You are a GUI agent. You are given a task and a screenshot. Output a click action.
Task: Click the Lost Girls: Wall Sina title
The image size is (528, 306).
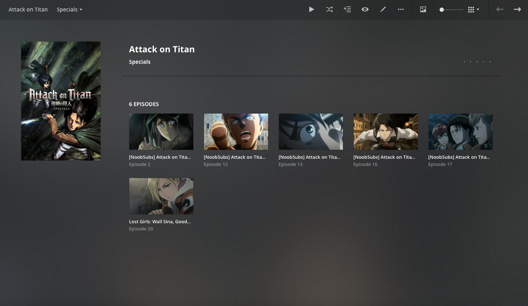(160, 221)
